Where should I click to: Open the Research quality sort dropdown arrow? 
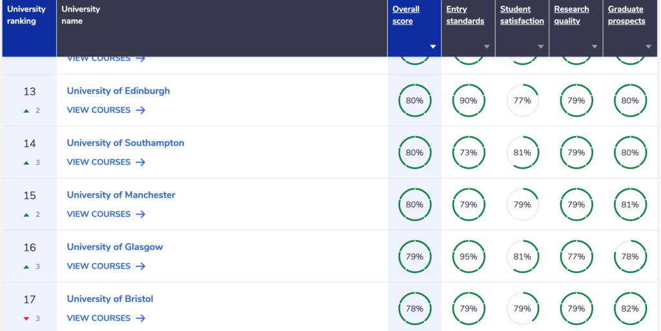595,46
